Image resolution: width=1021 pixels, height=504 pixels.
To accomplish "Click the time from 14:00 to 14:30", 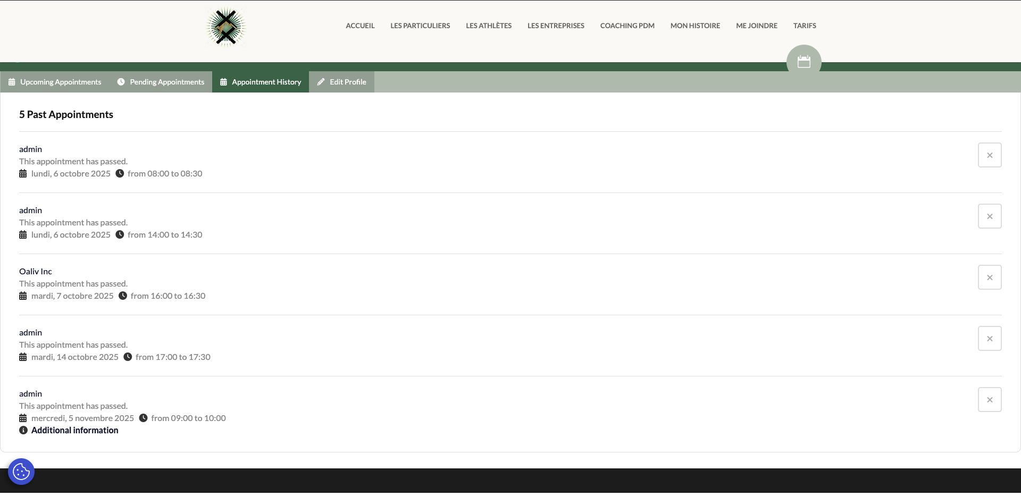I will [165, 234].
